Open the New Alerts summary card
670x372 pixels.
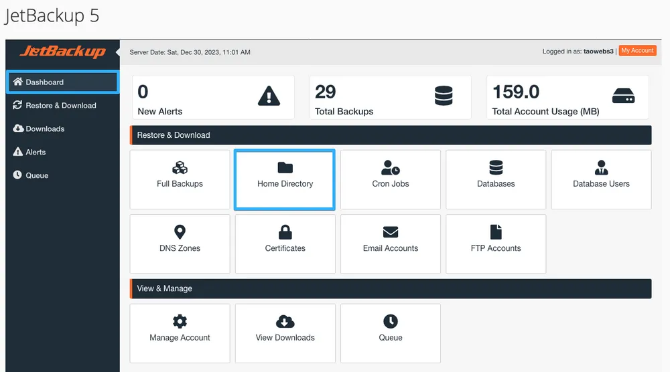click(x=212, y=98)
